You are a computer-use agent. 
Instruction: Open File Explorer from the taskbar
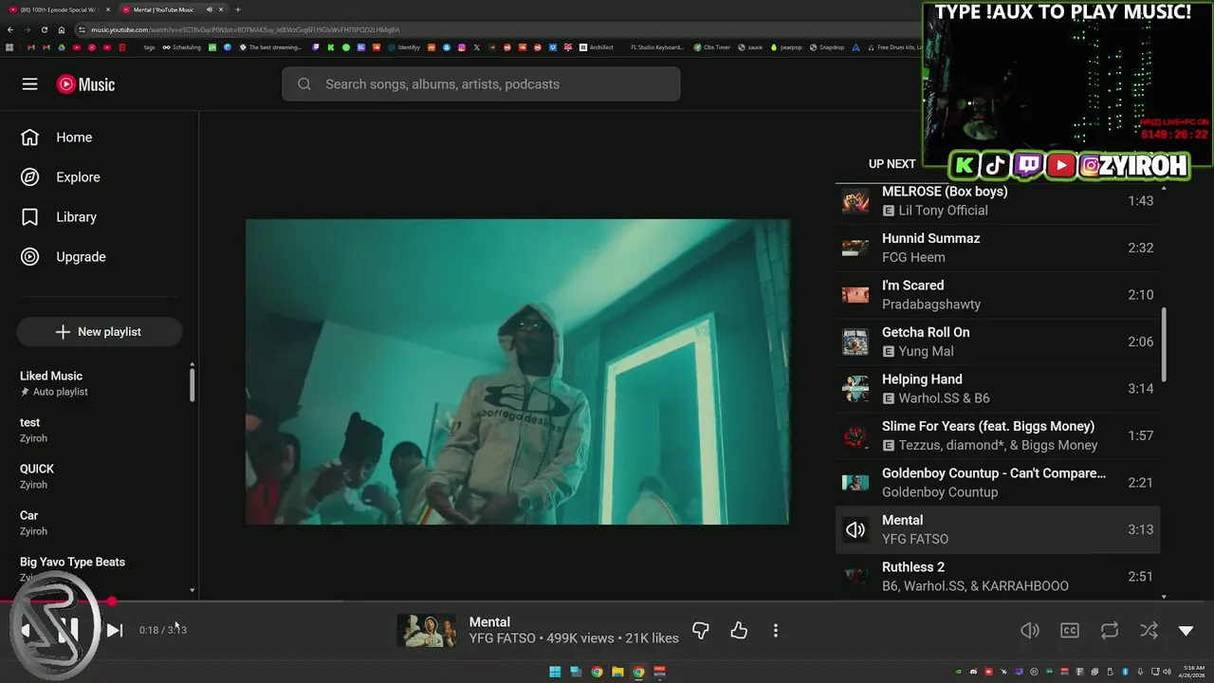pyautogui.click(x=617, y=672)
